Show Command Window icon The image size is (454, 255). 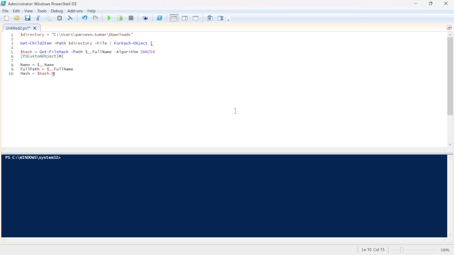tap(210, 18)
